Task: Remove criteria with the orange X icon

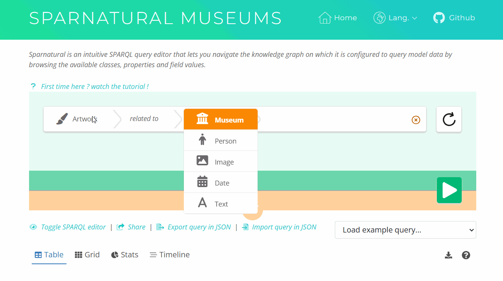Action: pyautogui.click(x=416, y=120)
